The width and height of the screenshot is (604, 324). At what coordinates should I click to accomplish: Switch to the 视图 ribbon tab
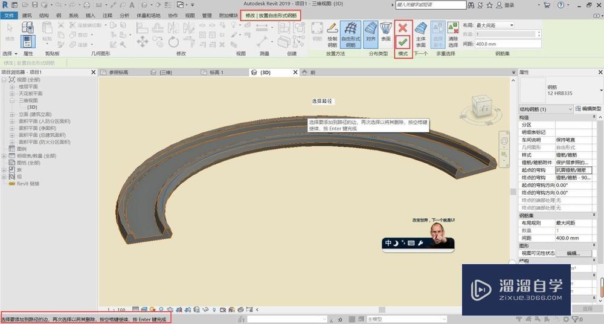point(190,16)
